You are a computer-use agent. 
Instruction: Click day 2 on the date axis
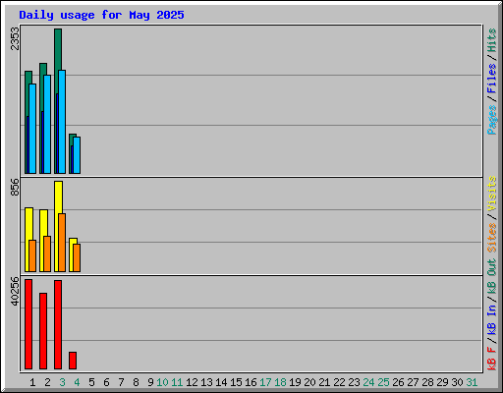tap(47, 382)
